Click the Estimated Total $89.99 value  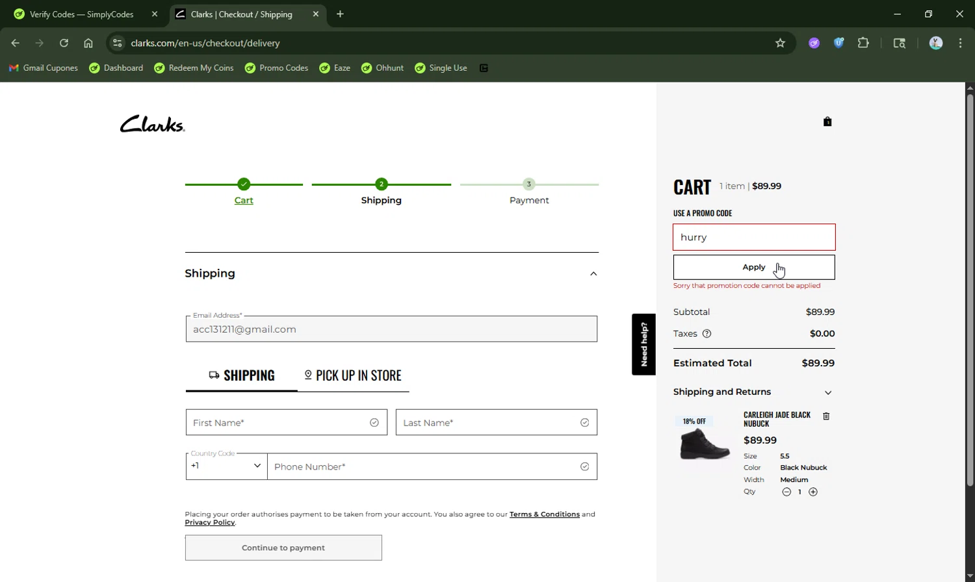click(x=818, y=363)
